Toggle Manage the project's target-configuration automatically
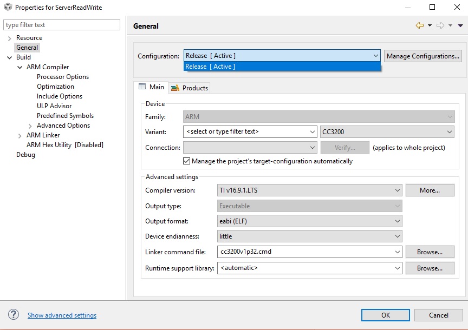The height and width of the screenshot is (330, 468). tap(187, 161)
